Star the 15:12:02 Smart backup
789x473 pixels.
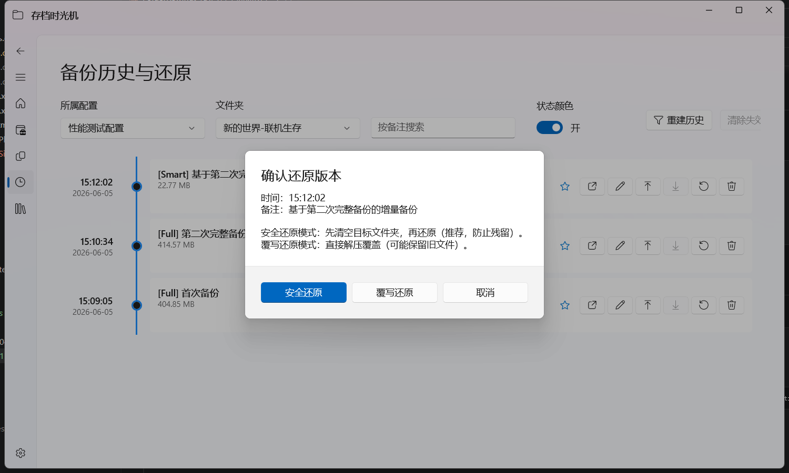tap(565, 187)
